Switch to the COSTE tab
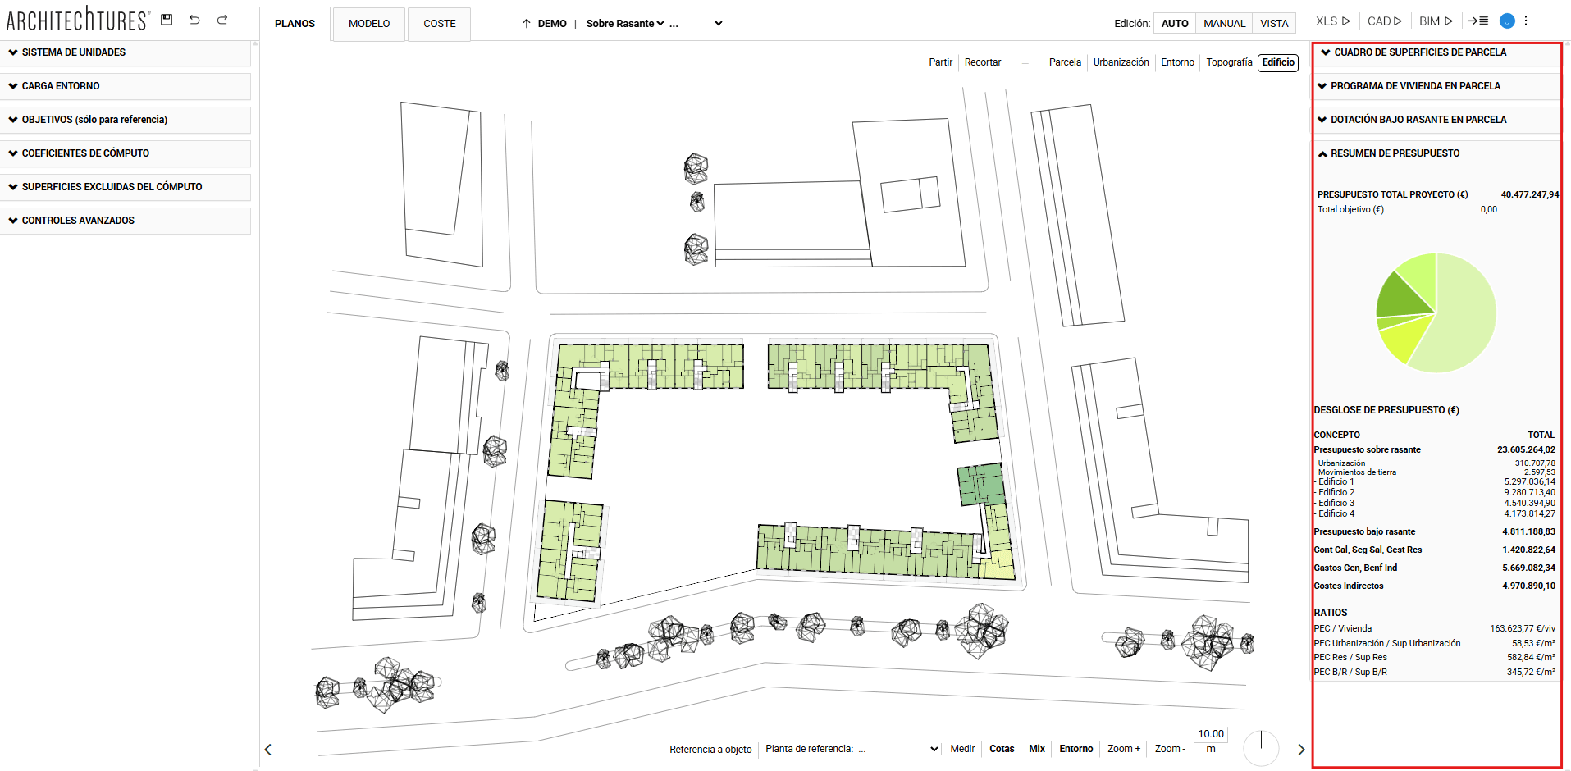This screenshot has width=1571, height=771. click(x=439, y=24)
